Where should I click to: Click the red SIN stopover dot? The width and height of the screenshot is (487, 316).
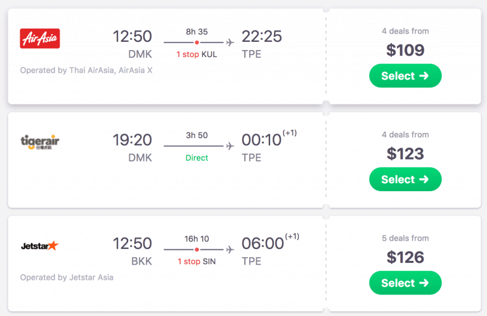[197, 250]
